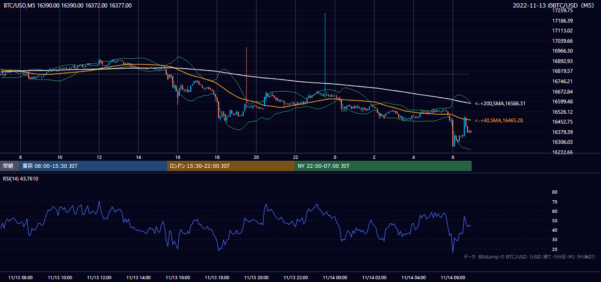The height and width of the screenshot is (282, 601).
Task: Click RSI scale value 60
Action: point(554,211)
